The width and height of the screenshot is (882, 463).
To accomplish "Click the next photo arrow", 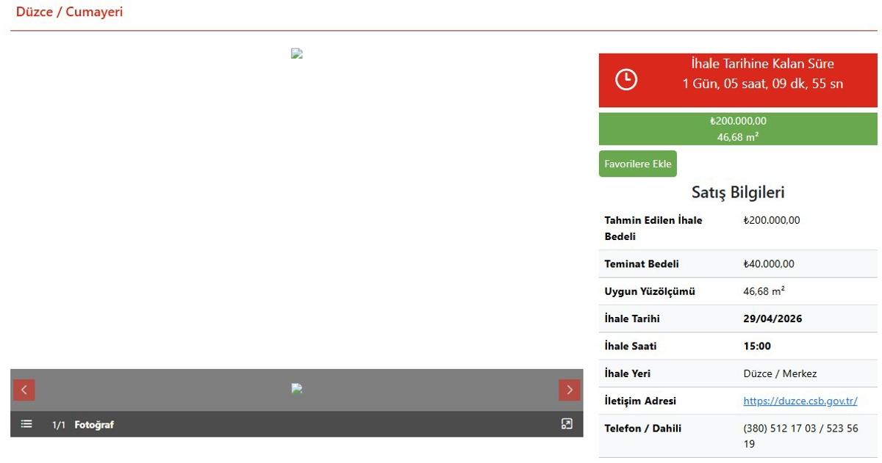I will (x=569, y=390).
